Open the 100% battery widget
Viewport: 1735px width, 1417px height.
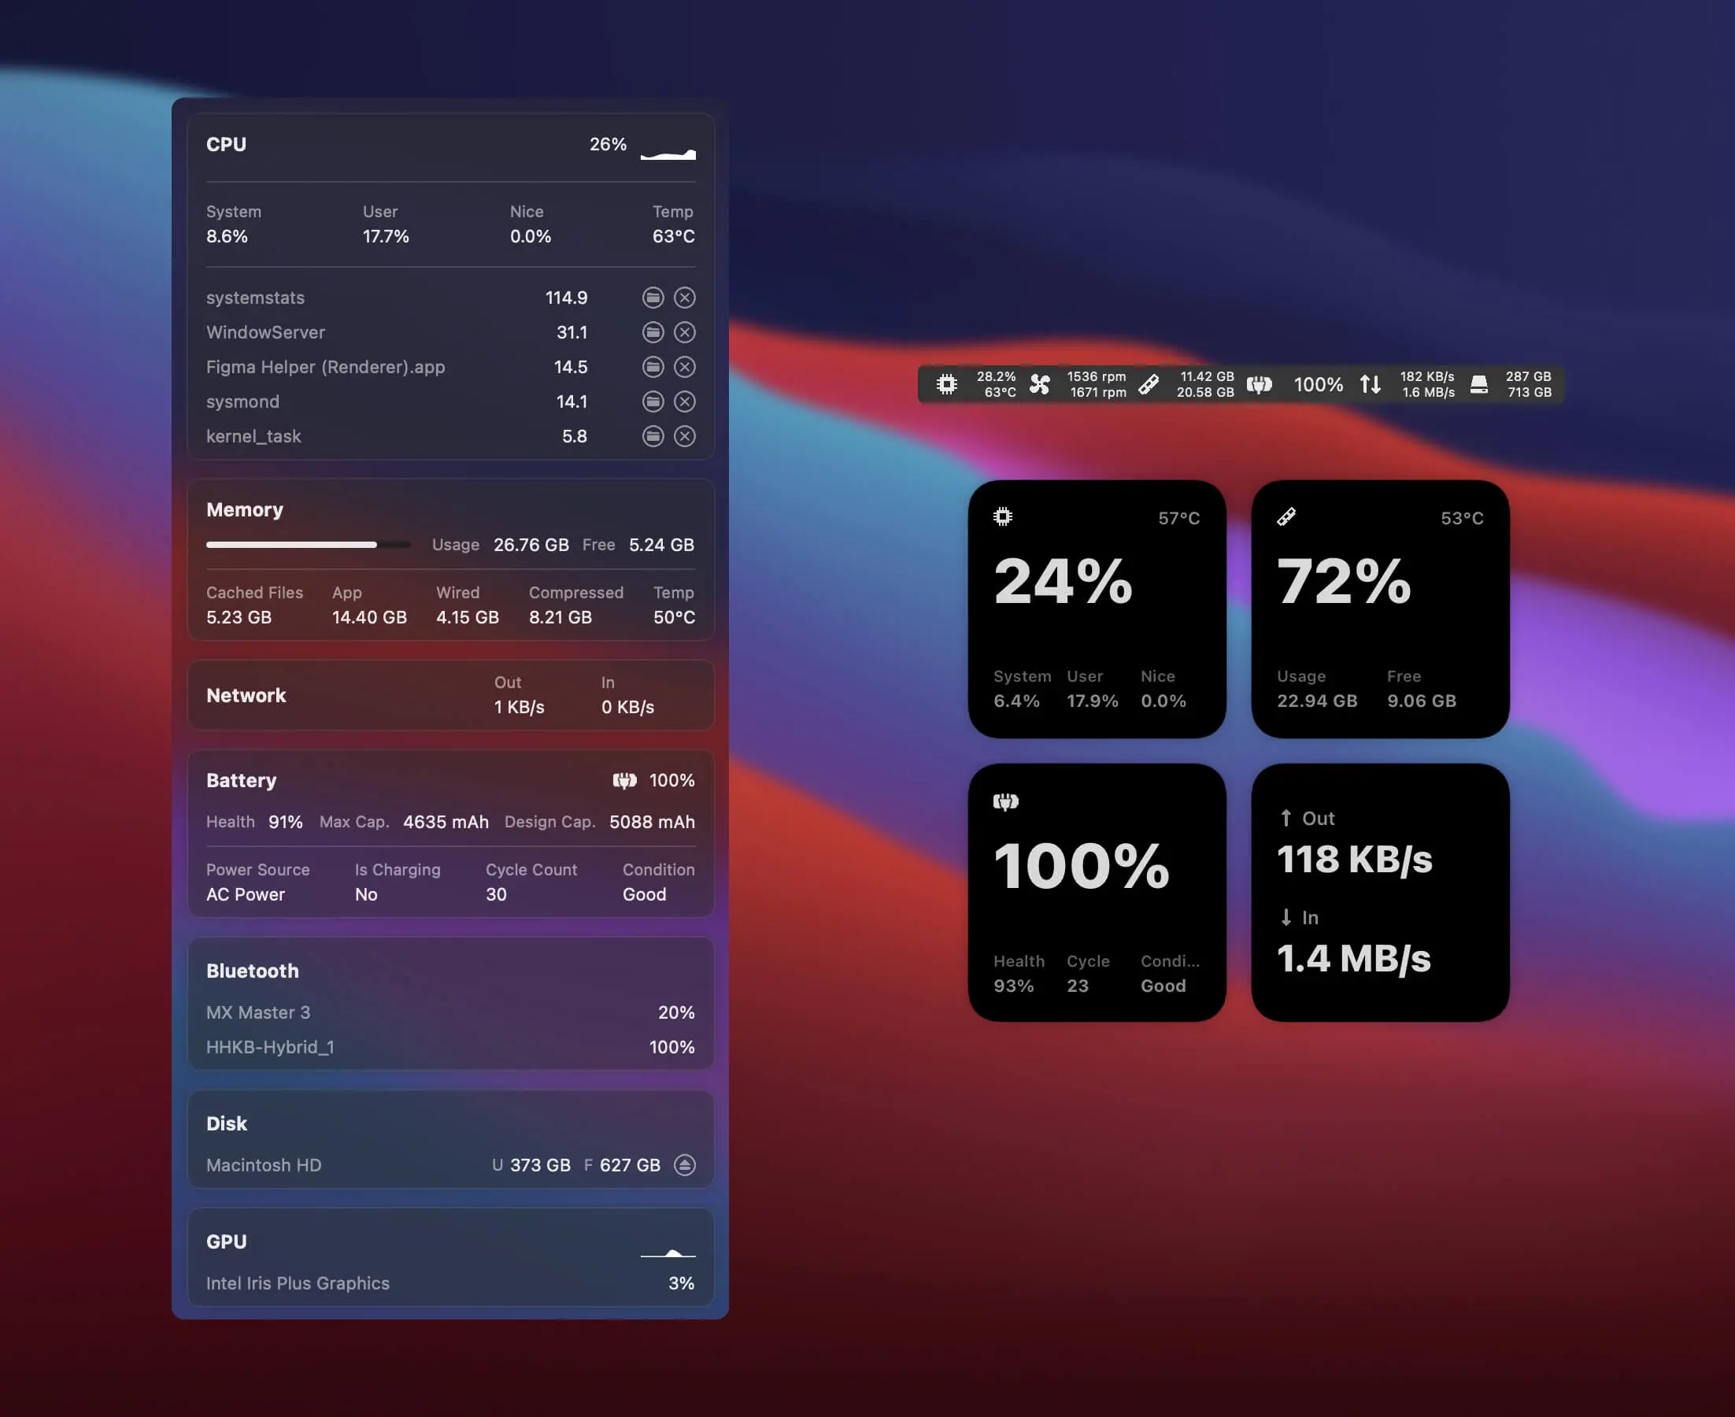point(1097,892)
